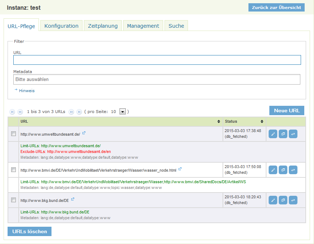Click copy icon for bkg.bund.de row
The height and width of the screenshot is (244, 314).
tap(283, 200)
